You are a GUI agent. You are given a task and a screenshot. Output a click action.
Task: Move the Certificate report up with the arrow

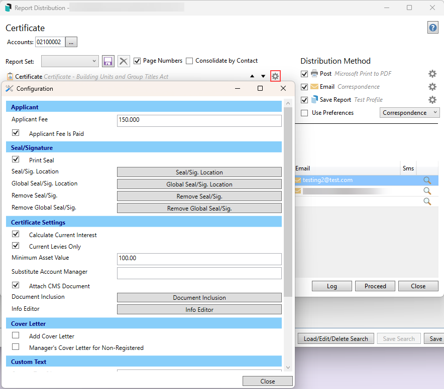[x=252, y=76]
